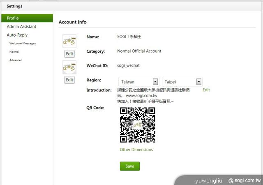
Task: Open the Taipei city dropdown
Action: pyautogui.click(x=182, y=82)
